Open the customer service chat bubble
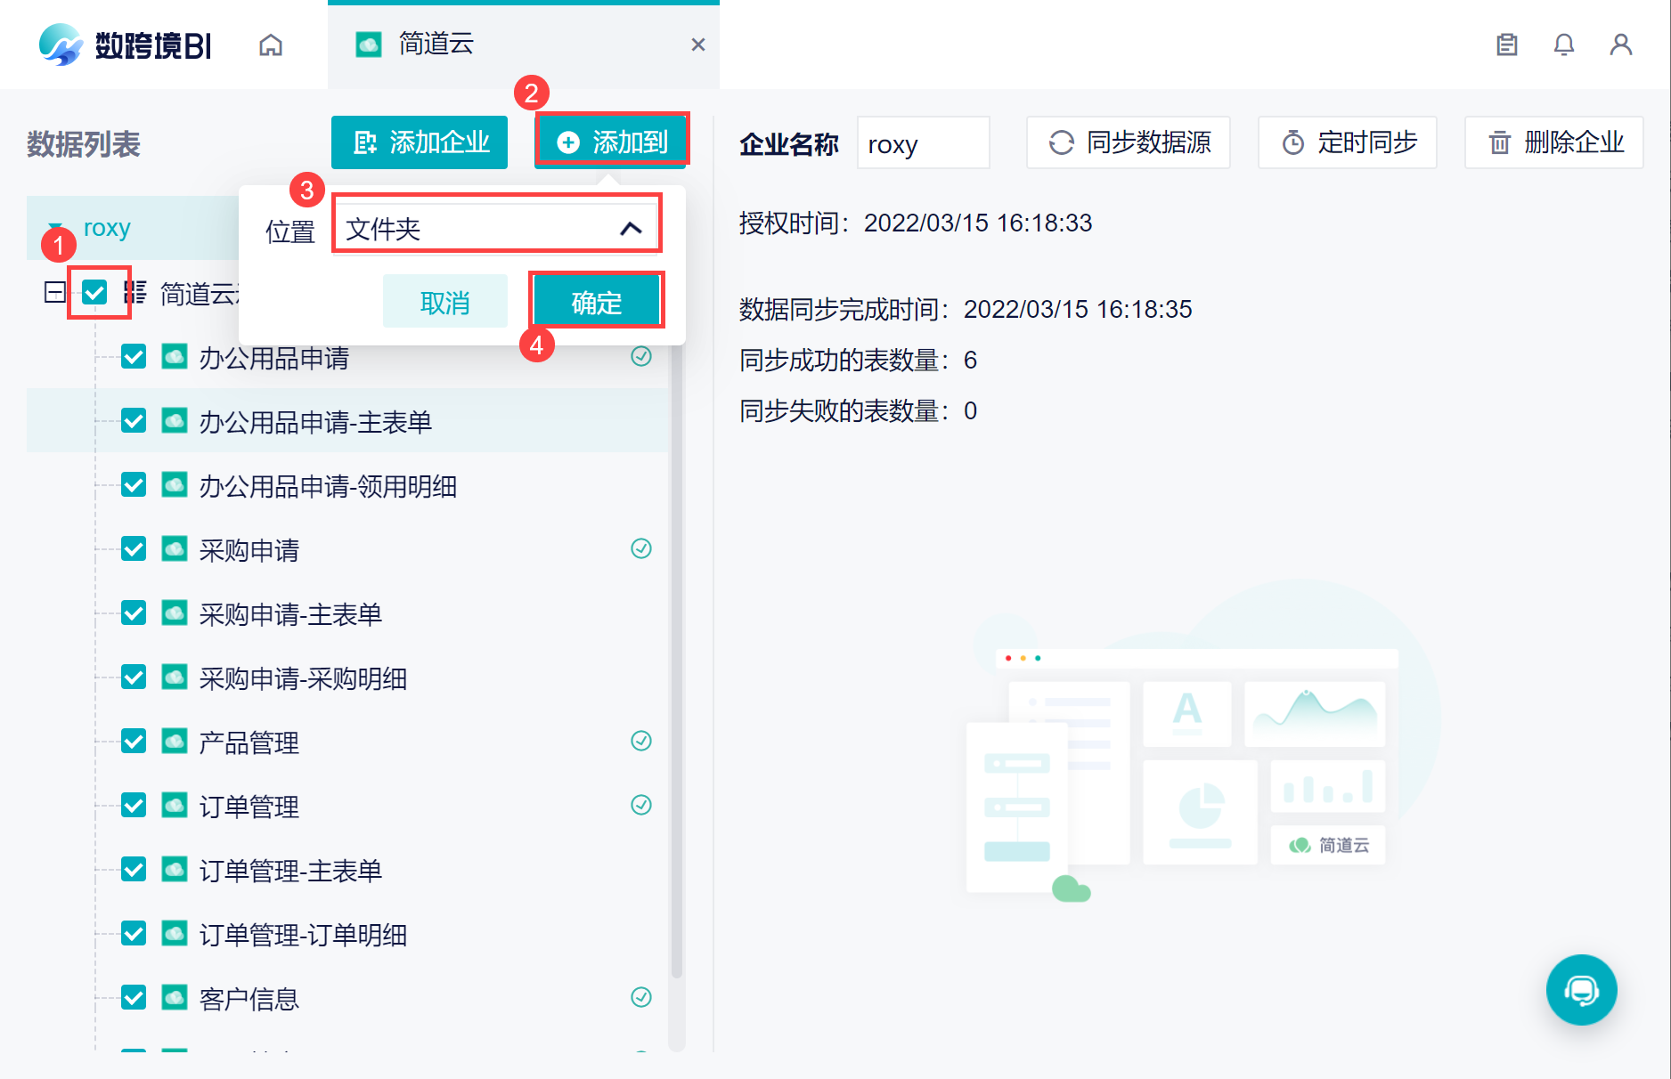 (1582, 990)
